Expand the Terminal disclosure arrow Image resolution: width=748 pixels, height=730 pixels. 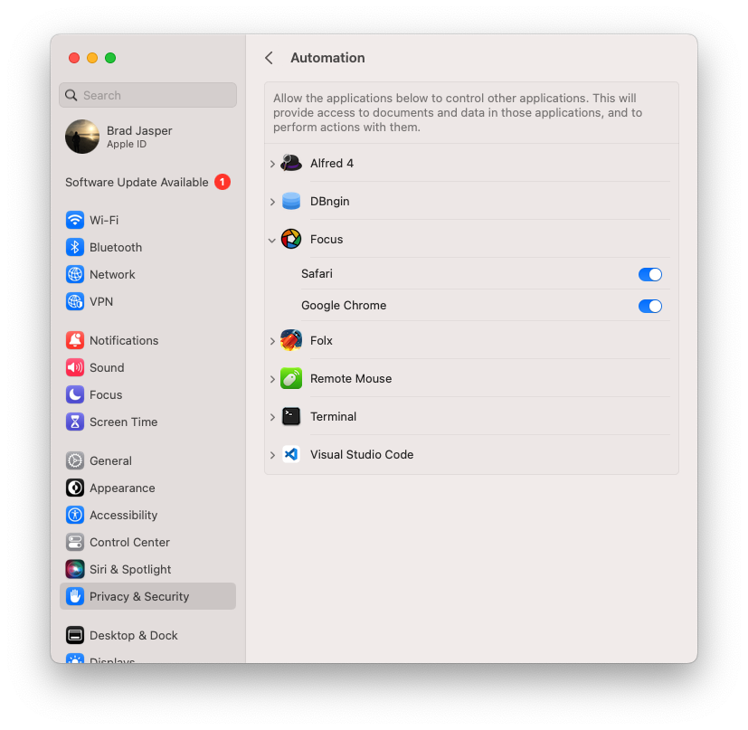[x=272, y=417]
